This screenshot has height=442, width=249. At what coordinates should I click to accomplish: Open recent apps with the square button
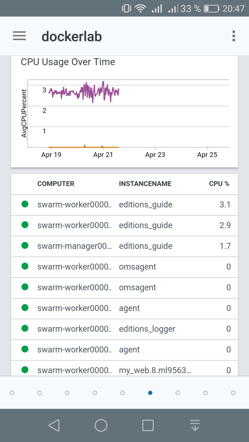click(x=148, y=425)
